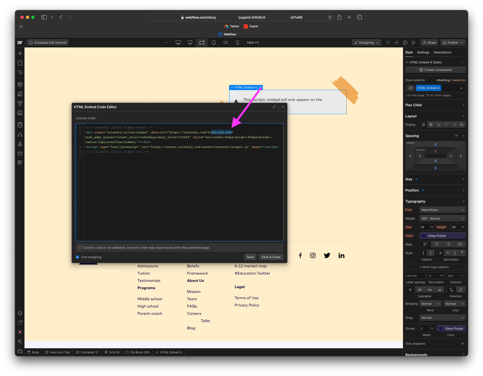Enable Line wrapping in the code editor
The height and width of the screenshot is (376, 483).
pos(77,257)
